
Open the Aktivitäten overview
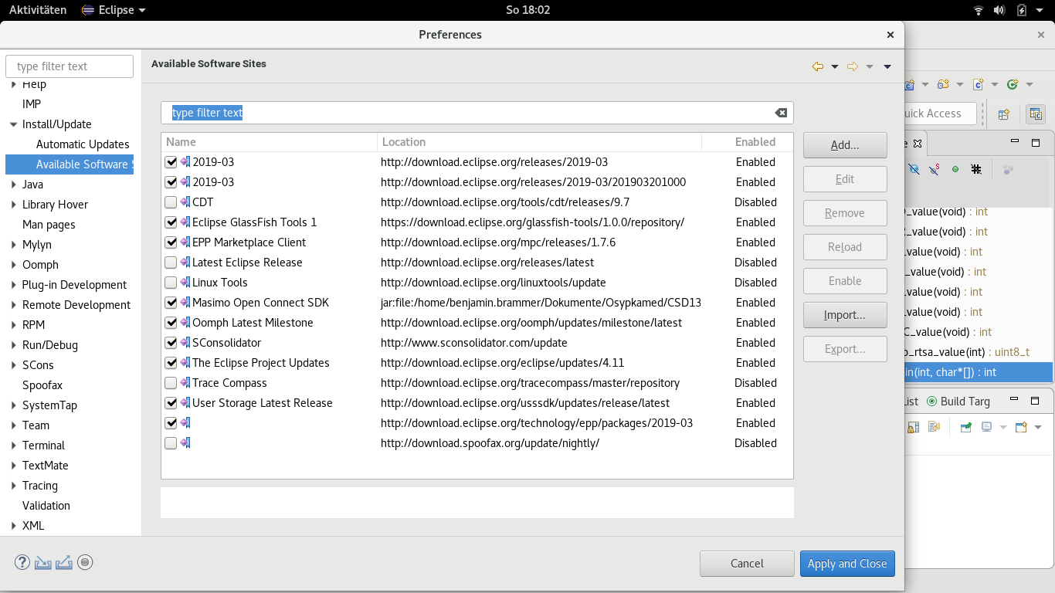tap(38, 10)
